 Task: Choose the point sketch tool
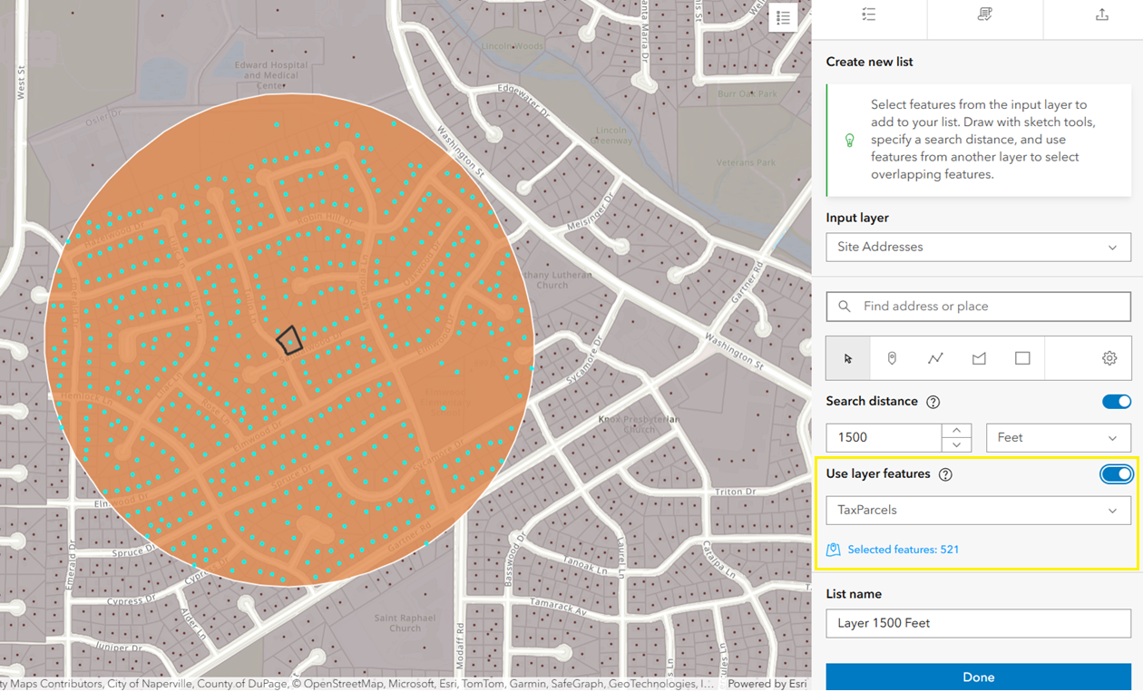pos(892,358)
